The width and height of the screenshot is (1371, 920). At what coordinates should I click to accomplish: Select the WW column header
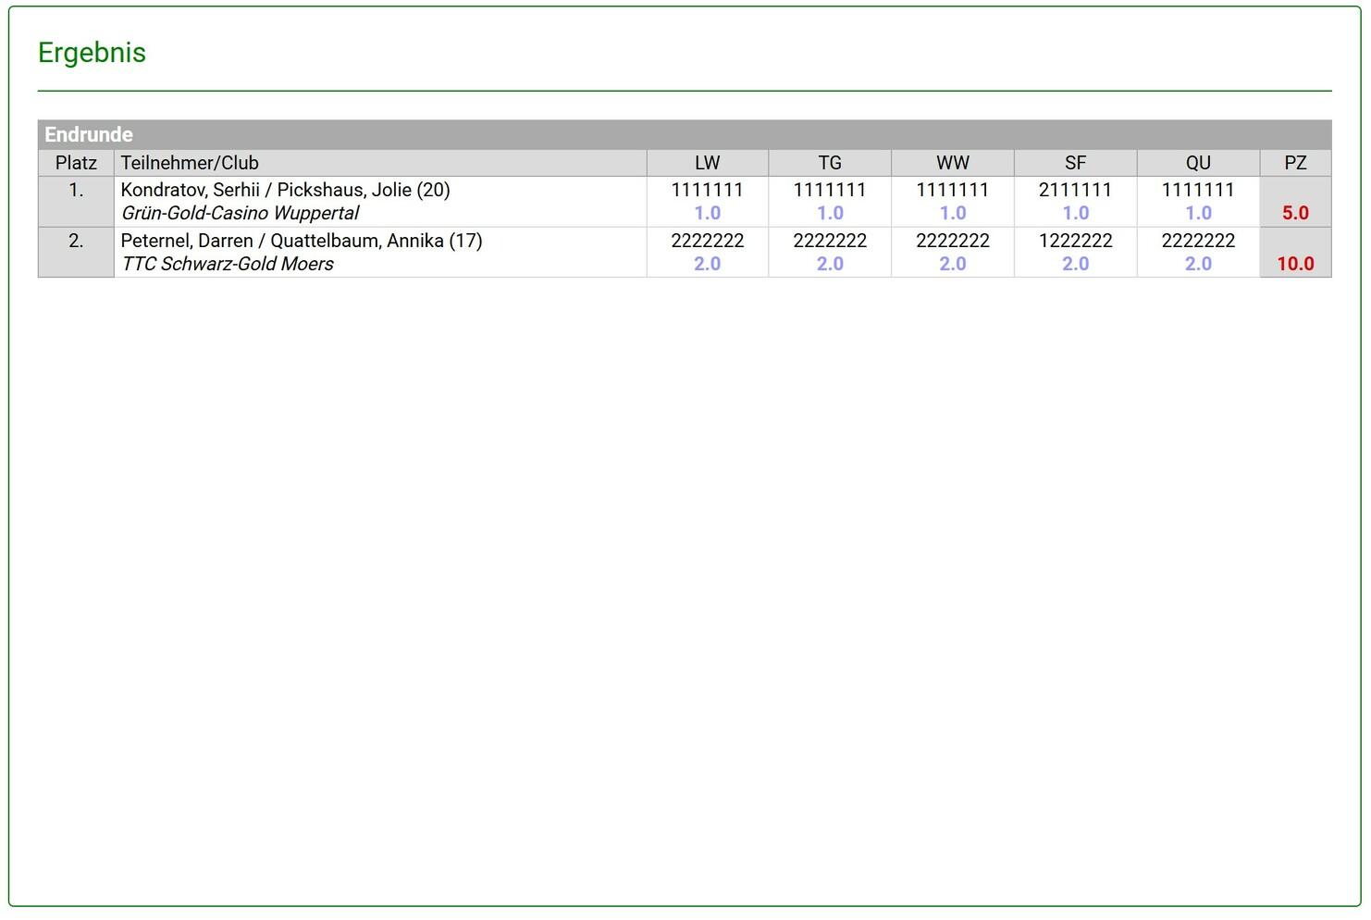(952, 163)
